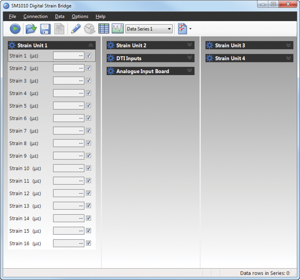Open the checklist icon dropdown arrow

[x=190, y=29]
